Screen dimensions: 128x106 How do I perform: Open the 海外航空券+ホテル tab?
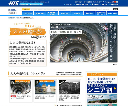tap(52, 13)
